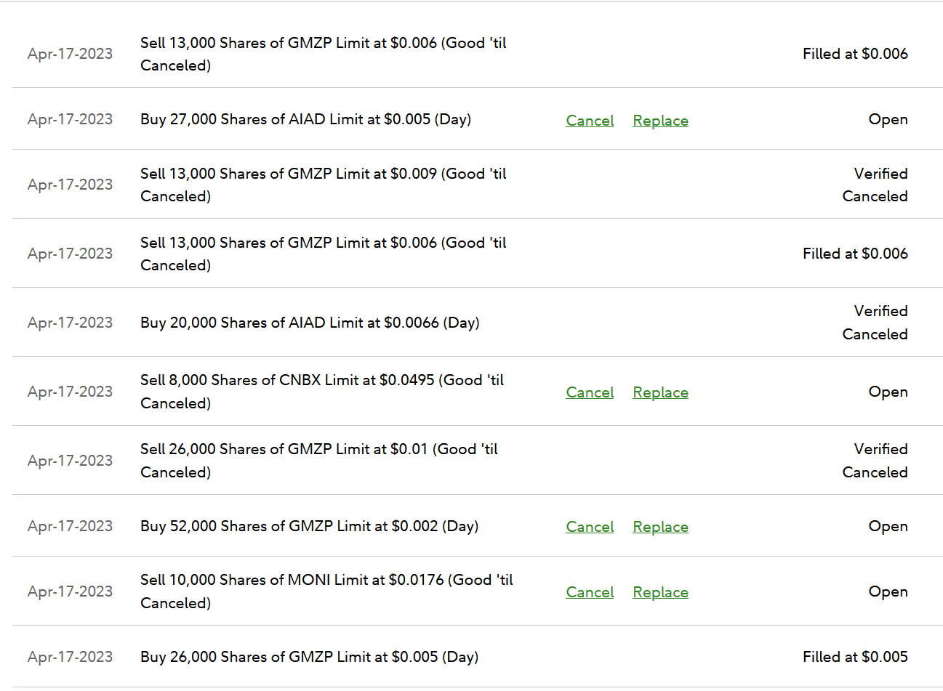Replace the CNBX sell order
Screen dimensions: 943x691
[660, 392]
